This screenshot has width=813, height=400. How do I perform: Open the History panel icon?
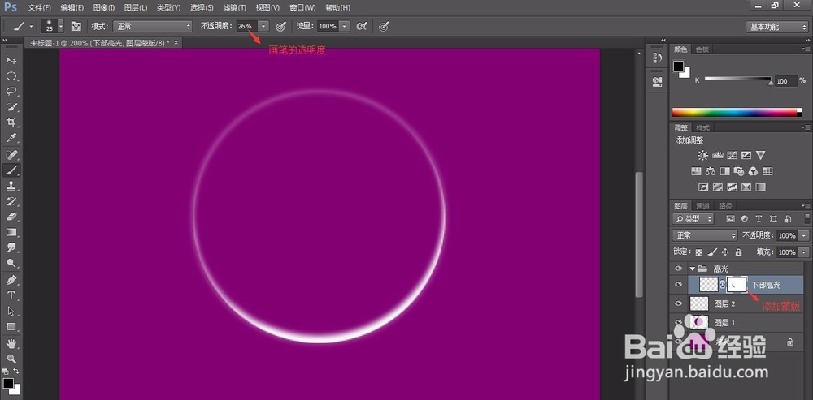[x=658, y=58]
